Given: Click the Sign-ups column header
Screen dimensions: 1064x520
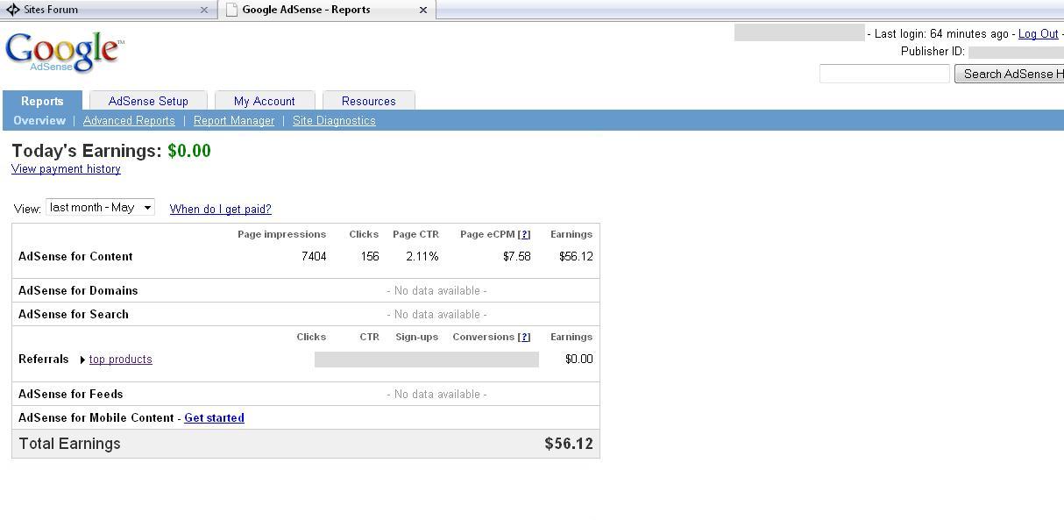Looking at the screenshot, I should (x=416, y=337).
